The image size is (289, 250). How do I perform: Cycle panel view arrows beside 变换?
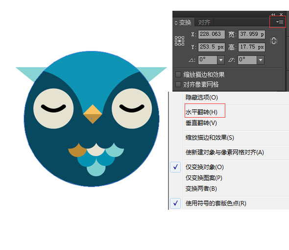pos(176,23)
